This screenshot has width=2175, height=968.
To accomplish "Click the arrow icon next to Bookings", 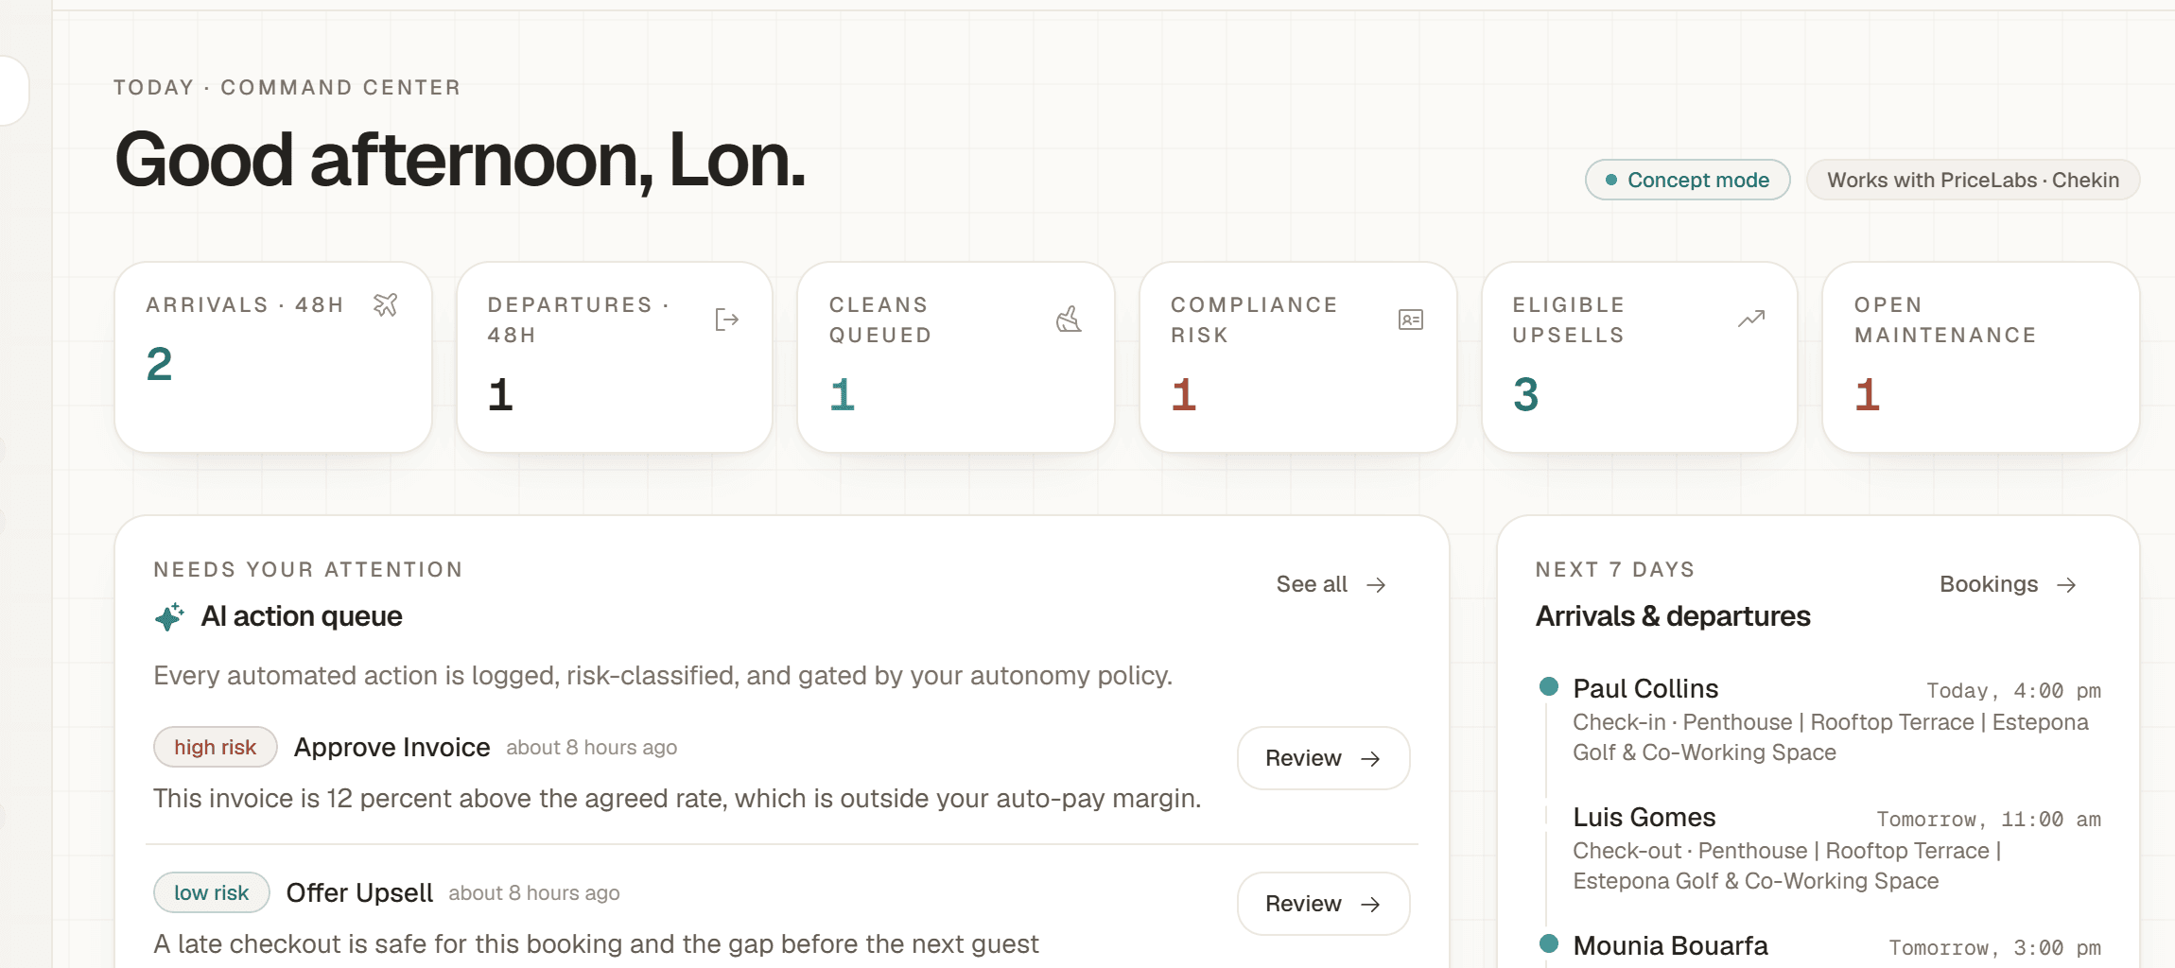I will 2067,585.
